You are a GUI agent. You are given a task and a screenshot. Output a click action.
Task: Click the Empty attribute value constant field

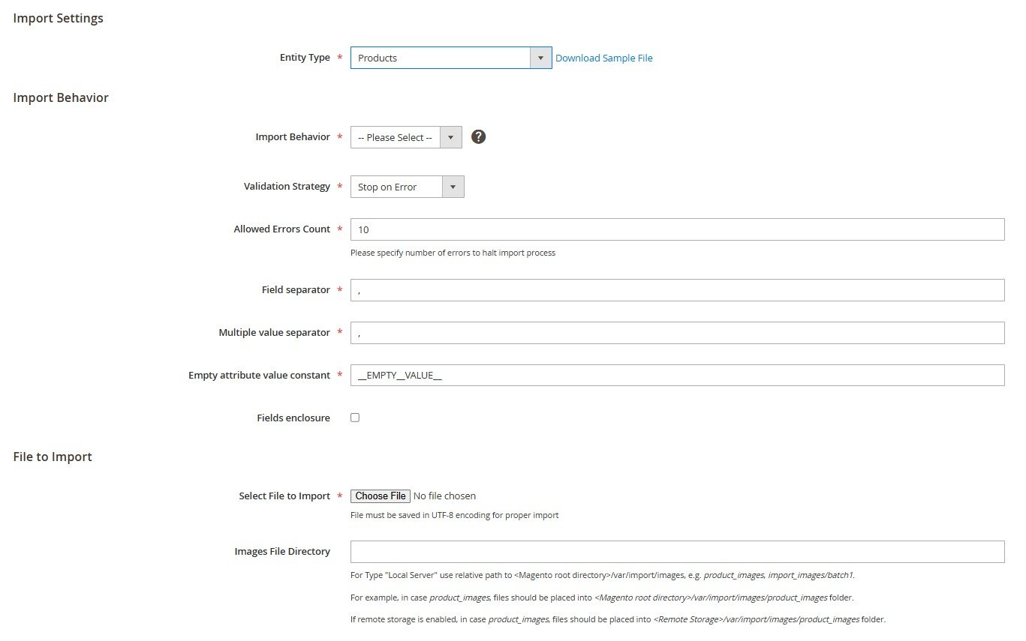pos(677,376)
